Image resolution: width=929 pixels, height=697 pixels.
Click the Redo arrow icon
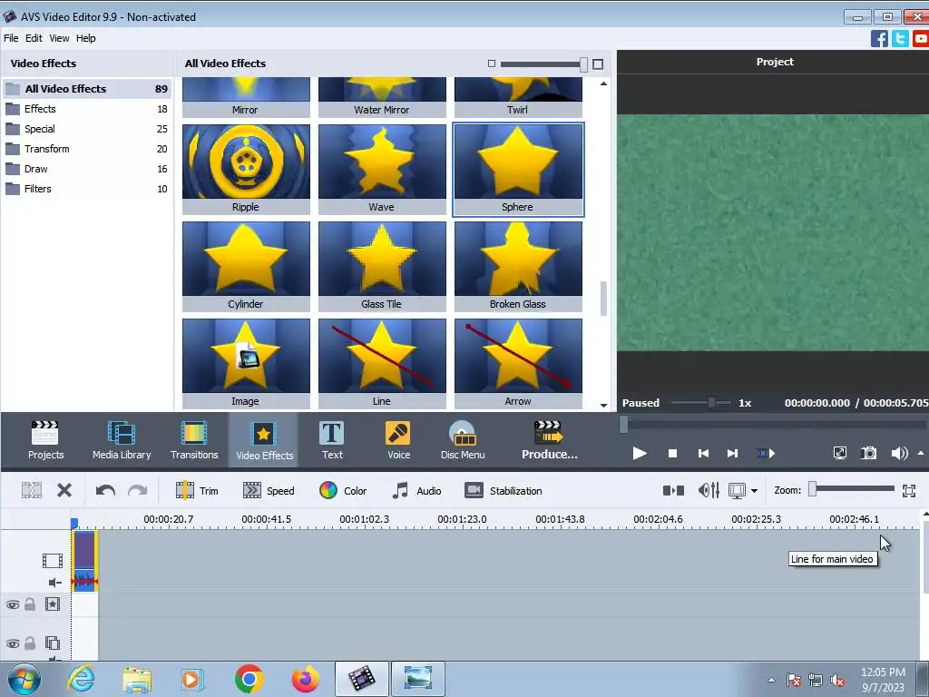tap(138, 491)
